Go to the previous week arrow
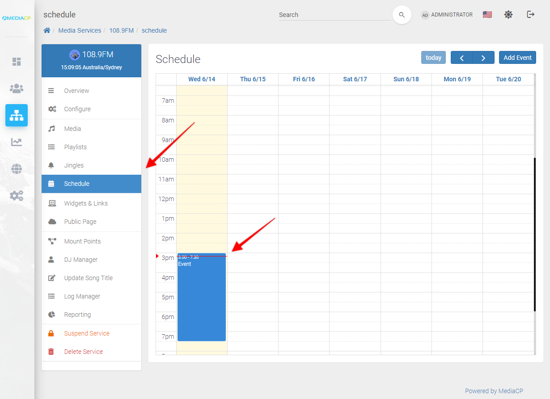 (x=461, y=58)
